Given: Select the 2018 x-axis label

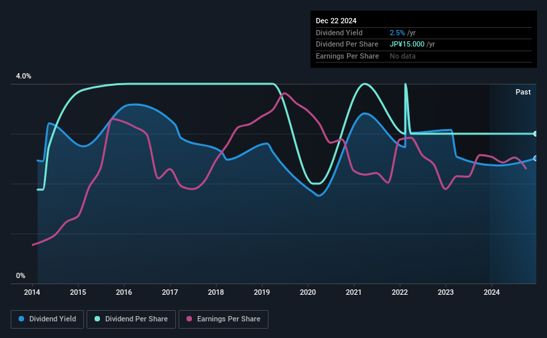Looking at the screenshot, I should point(216,292).
